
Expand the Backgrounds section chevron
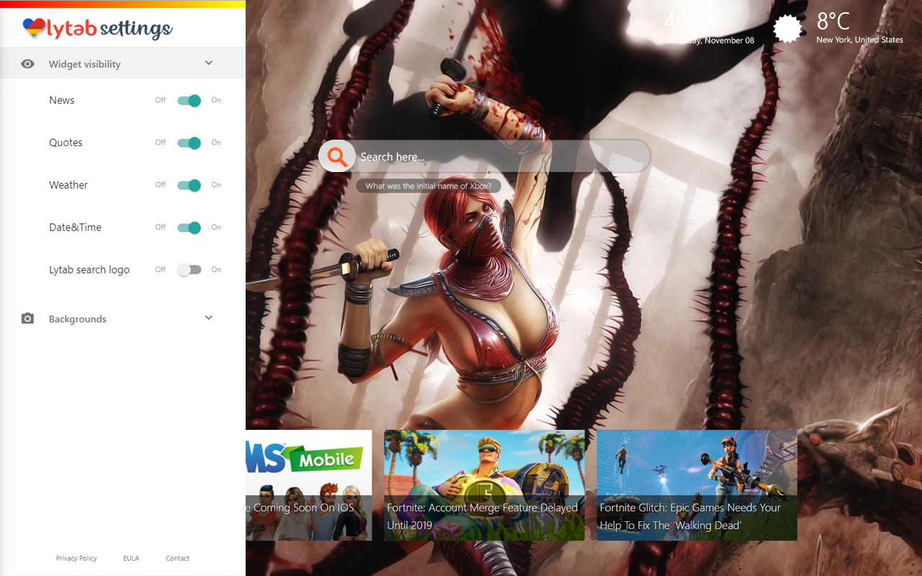click(x=209, y=318)
